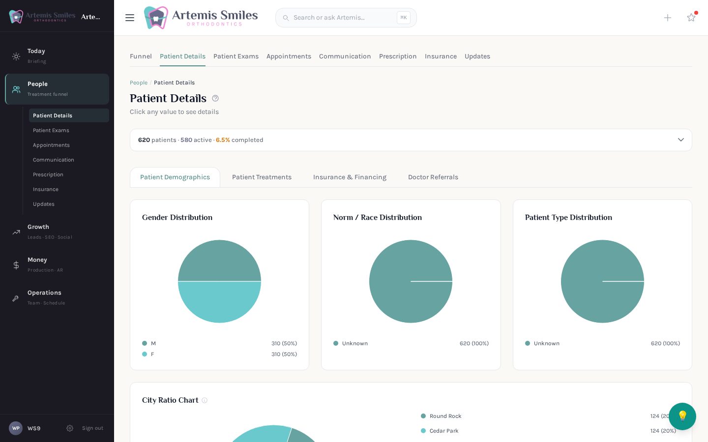Click the F legend color dot
The image size is (708, 442).
[x=145, y=354]
